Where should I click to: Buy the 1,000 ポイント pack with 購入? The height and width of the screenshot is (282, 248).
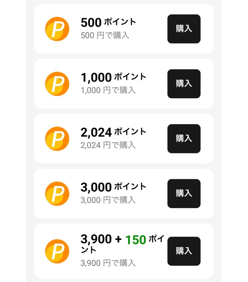tap(184, 84)
